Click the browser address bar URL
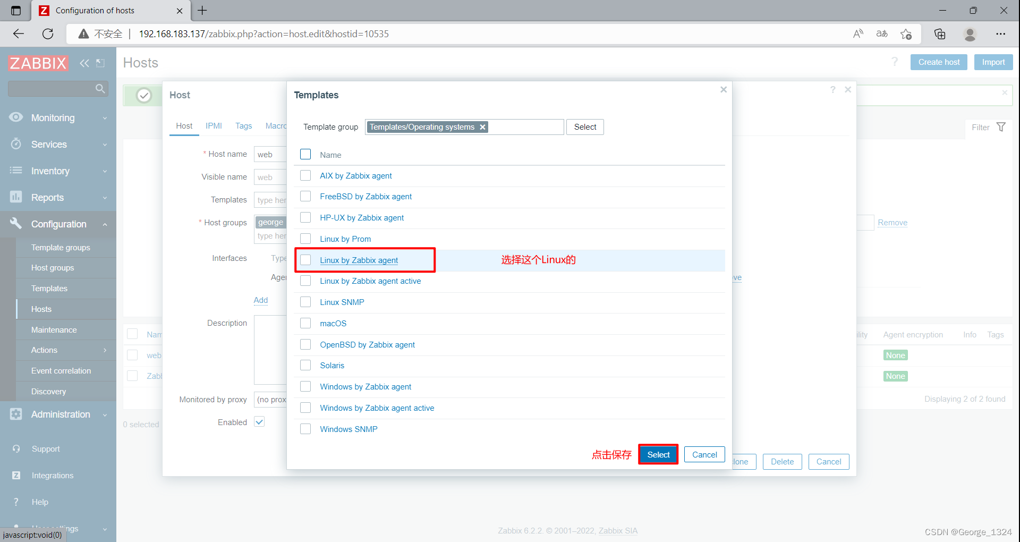The height and width of the screenshot is (542, 1020). click(263, 34)
